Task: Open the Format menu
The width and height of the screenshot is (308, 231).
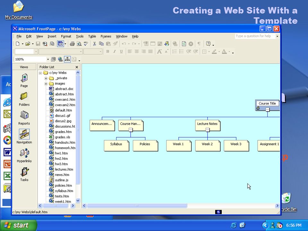Action: coord(66,36)
